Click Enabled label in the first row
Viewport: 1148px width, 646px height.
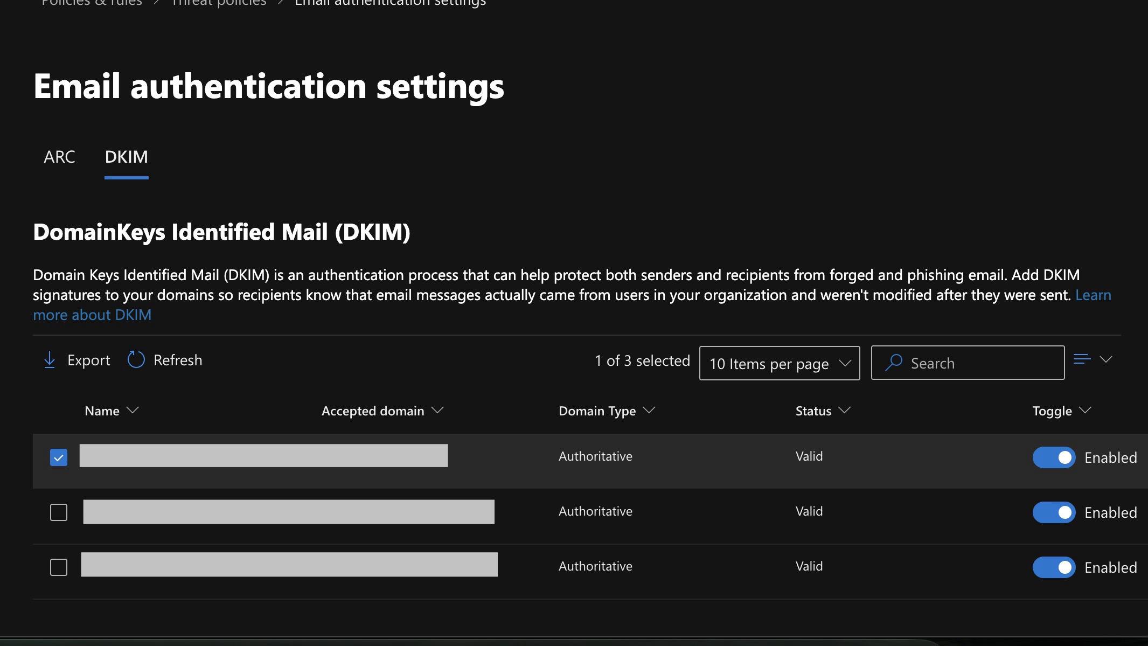(x=1110, y=458)
